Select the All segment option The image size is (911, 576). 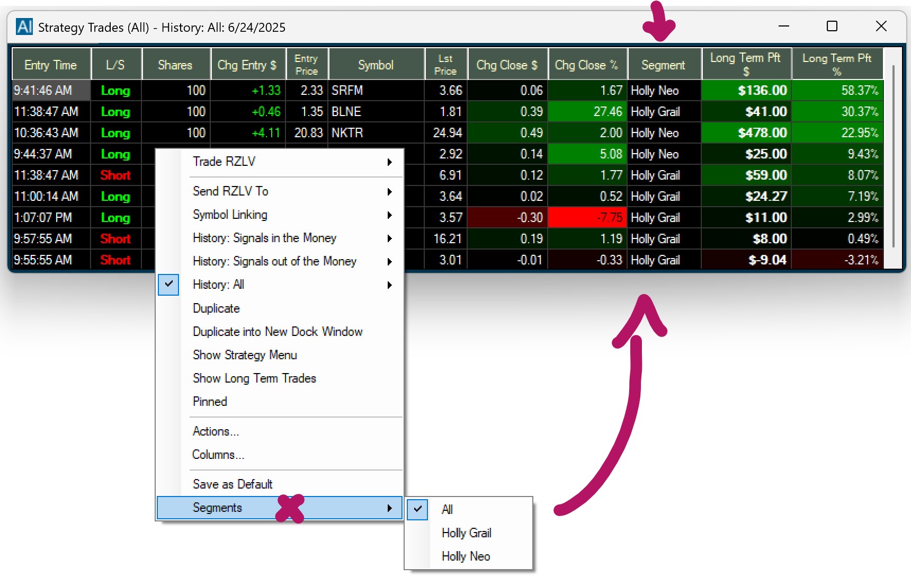click(469, 509)
